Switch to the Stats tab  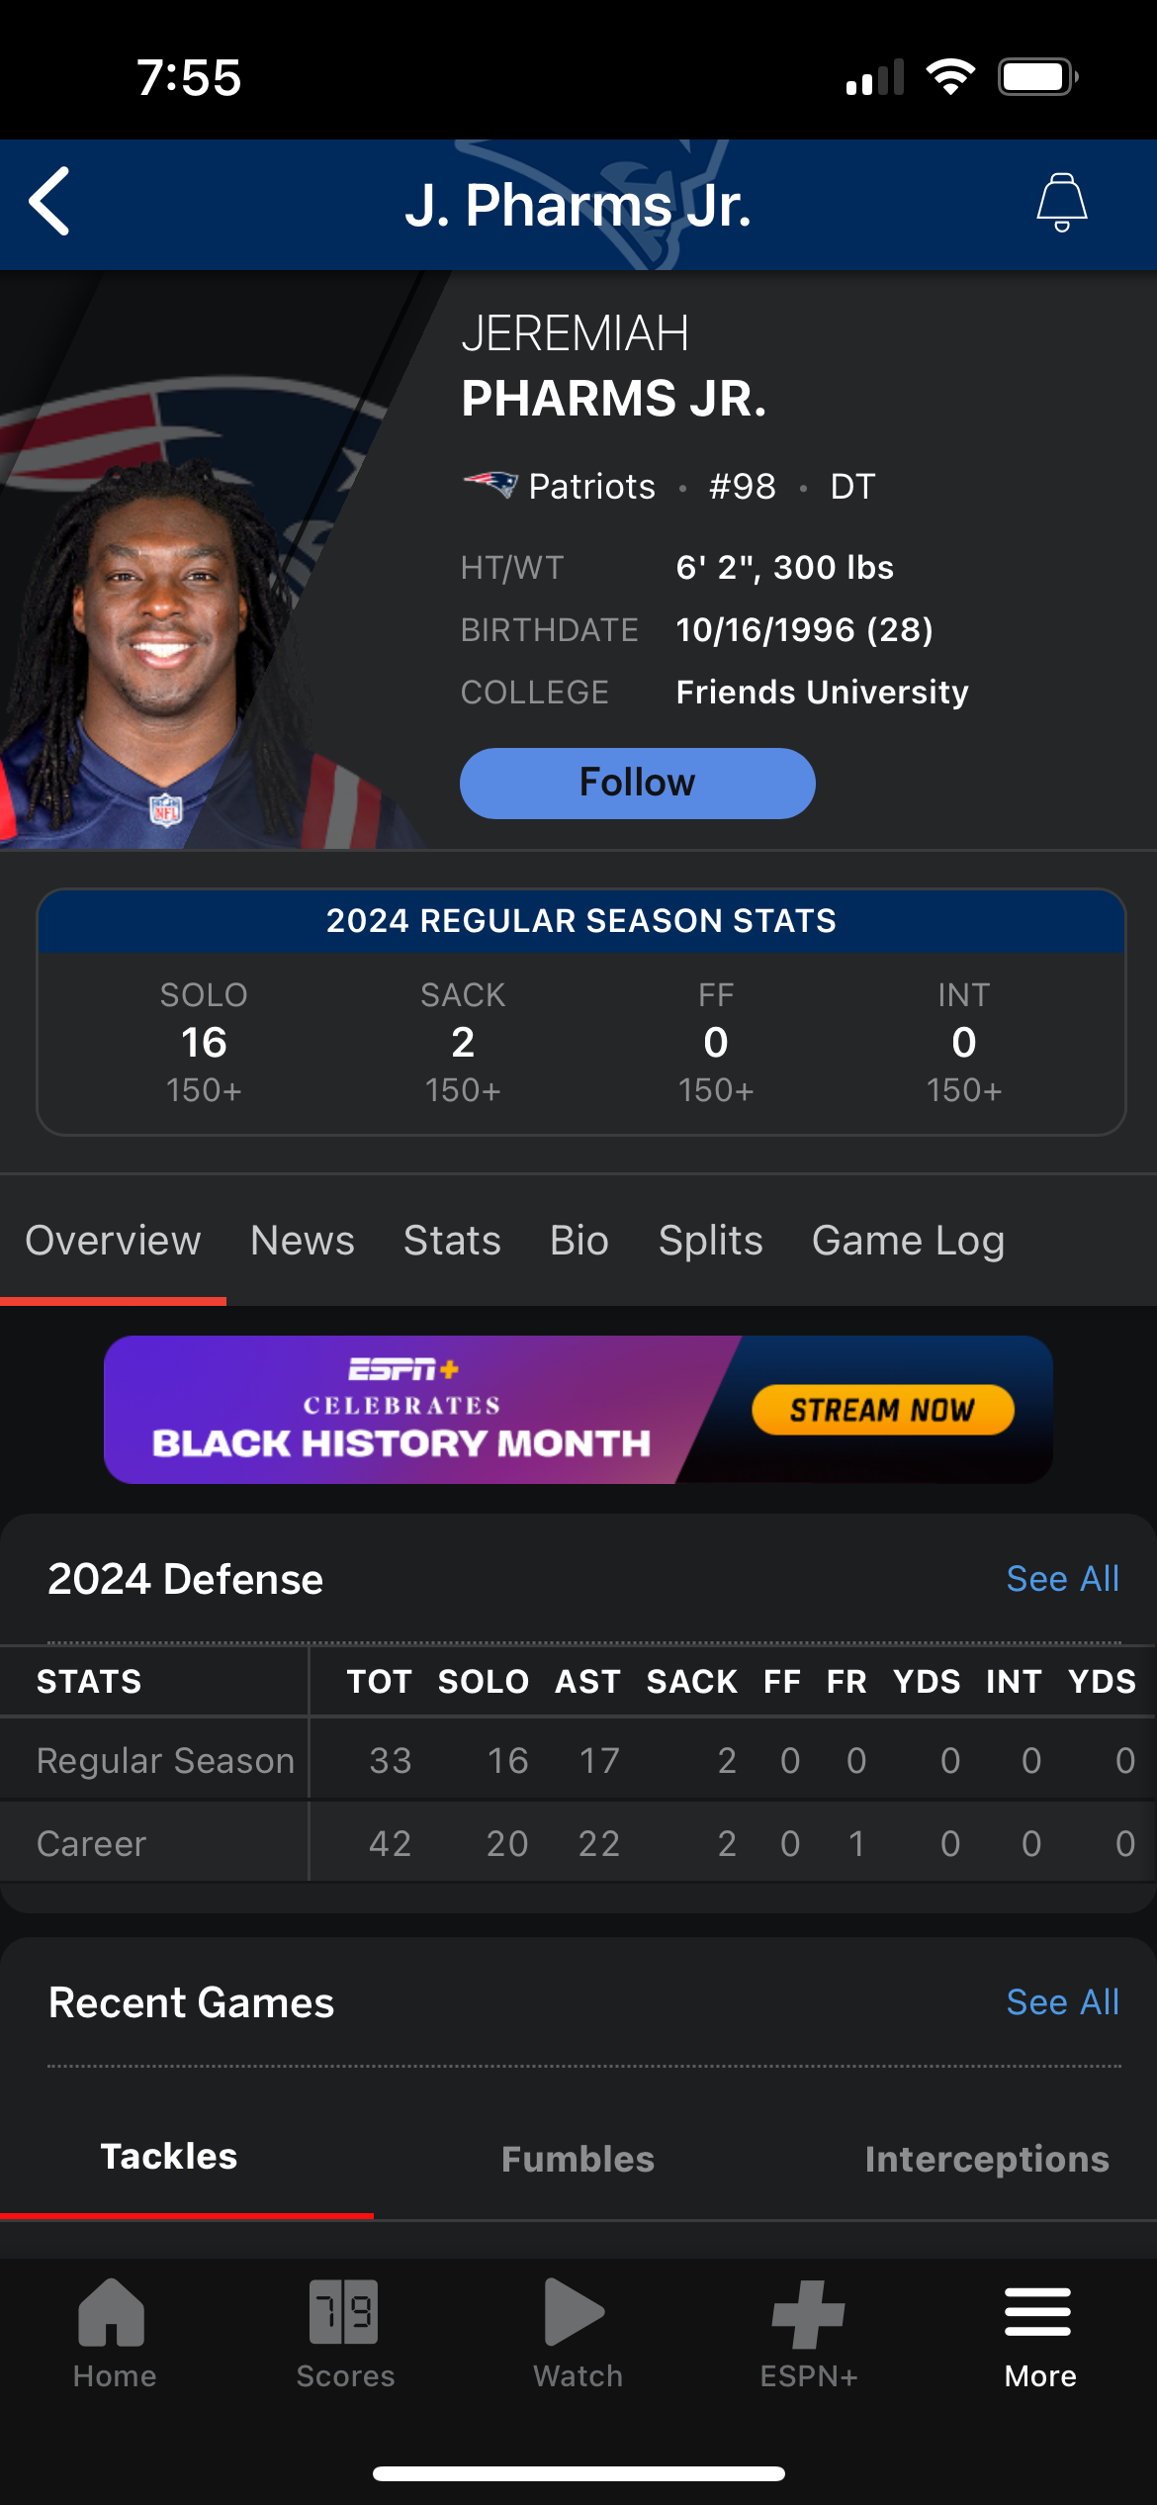pyautogui.click(x=452, y=1241)
